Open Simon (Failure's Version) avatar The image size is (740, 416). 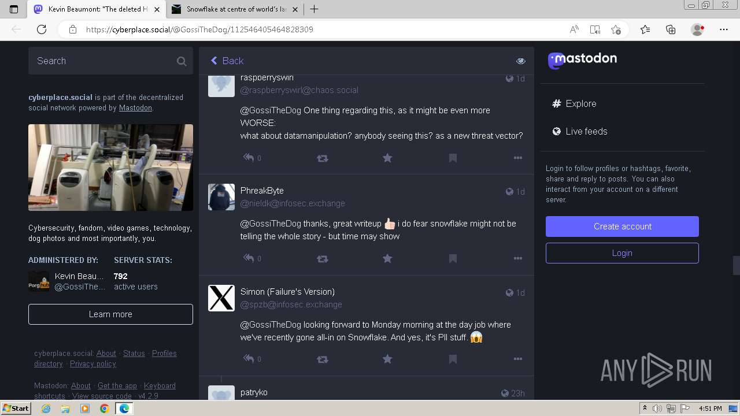(221, 298)
